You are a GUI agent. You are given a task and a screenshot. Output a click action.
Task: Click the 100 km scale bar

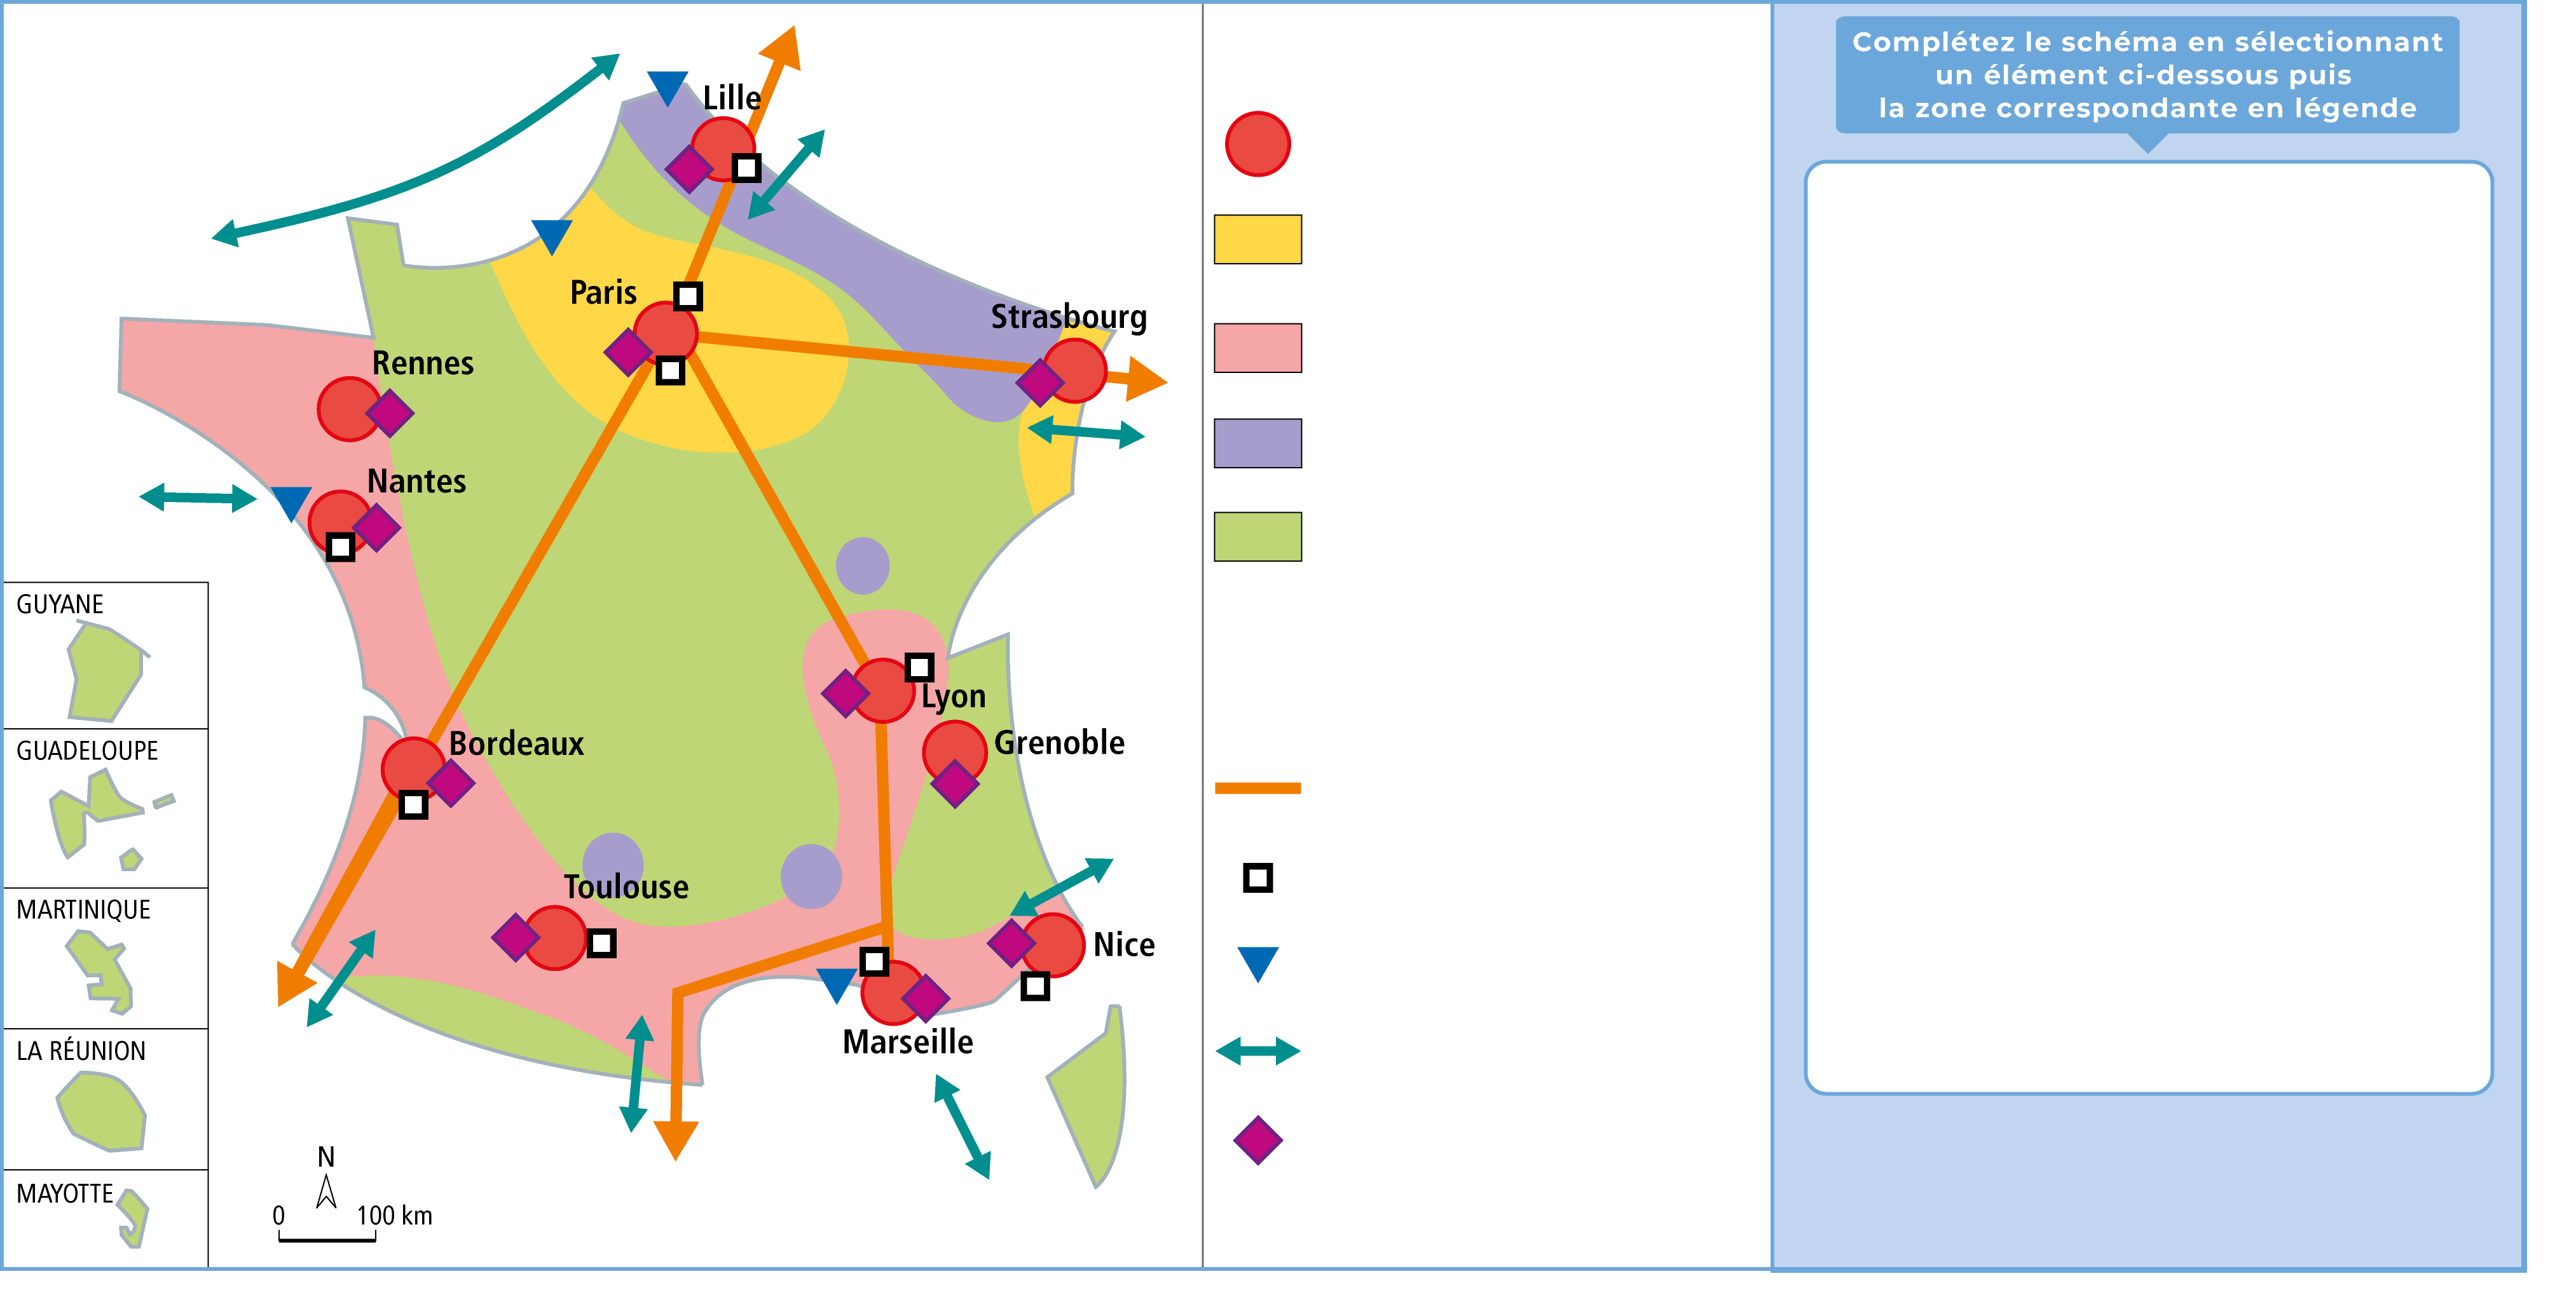pyautogui.click(x=327, y=1237)
